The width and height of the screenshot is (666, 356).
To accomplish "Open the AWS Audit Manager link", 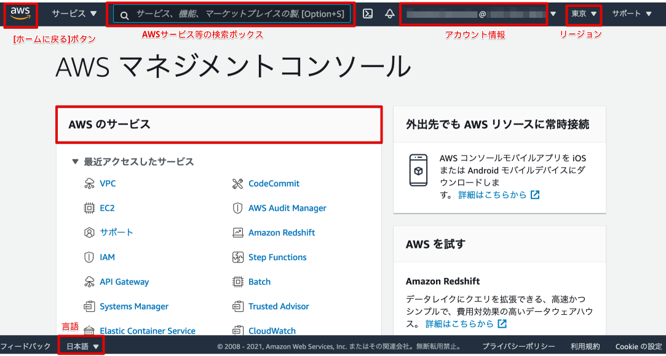I will [x=288, y=208].
